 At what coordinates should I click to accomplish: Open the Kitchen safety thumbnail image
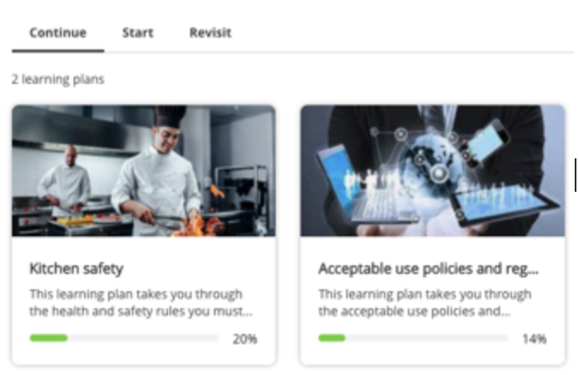143,170
